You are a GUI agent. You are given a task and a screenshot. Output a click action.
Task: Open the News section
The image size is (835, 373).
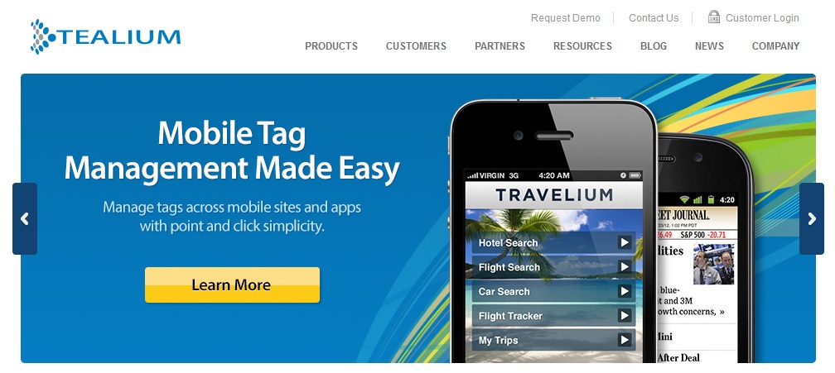(x=709, y=46)
